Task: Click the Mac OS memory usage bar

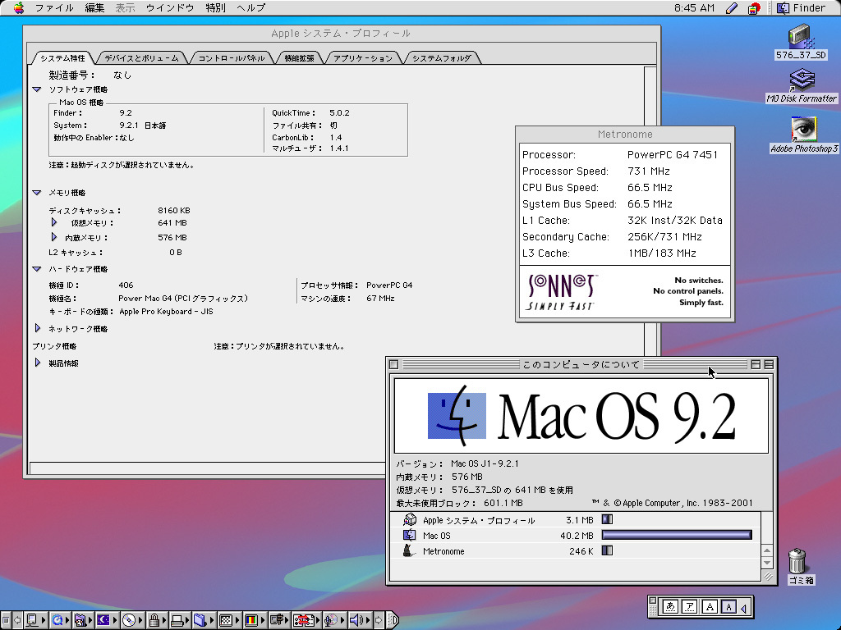Action: point(677,535)
